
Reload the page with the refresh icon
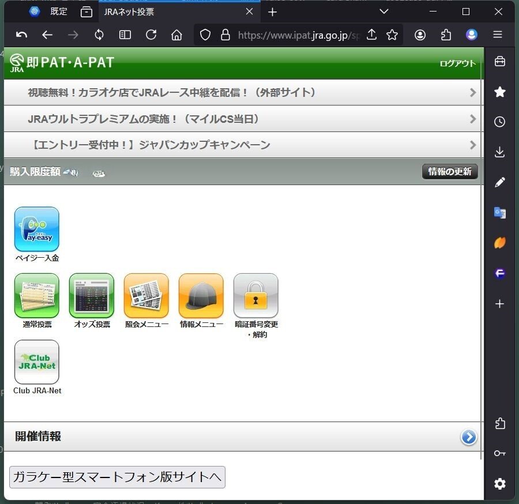(x=151, y=35)
